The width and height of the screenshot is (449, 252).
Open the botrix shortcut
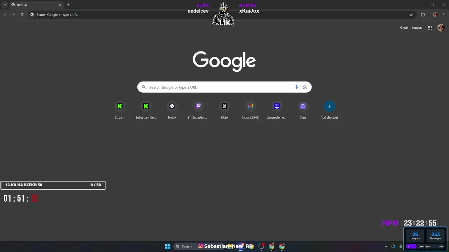click(172, 110)
